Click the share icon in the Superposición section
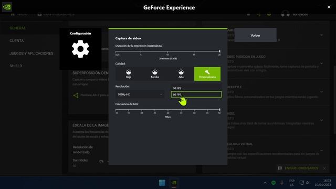This screenshot has height=189, width=336. point(76,95)
